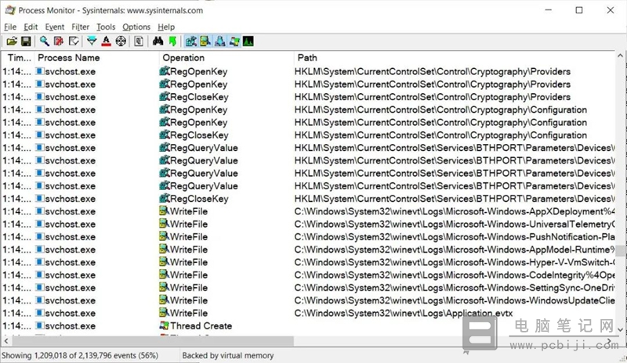Click the Thread Create row's operation icon
This screenshot has height=363, width=627.
164,325
